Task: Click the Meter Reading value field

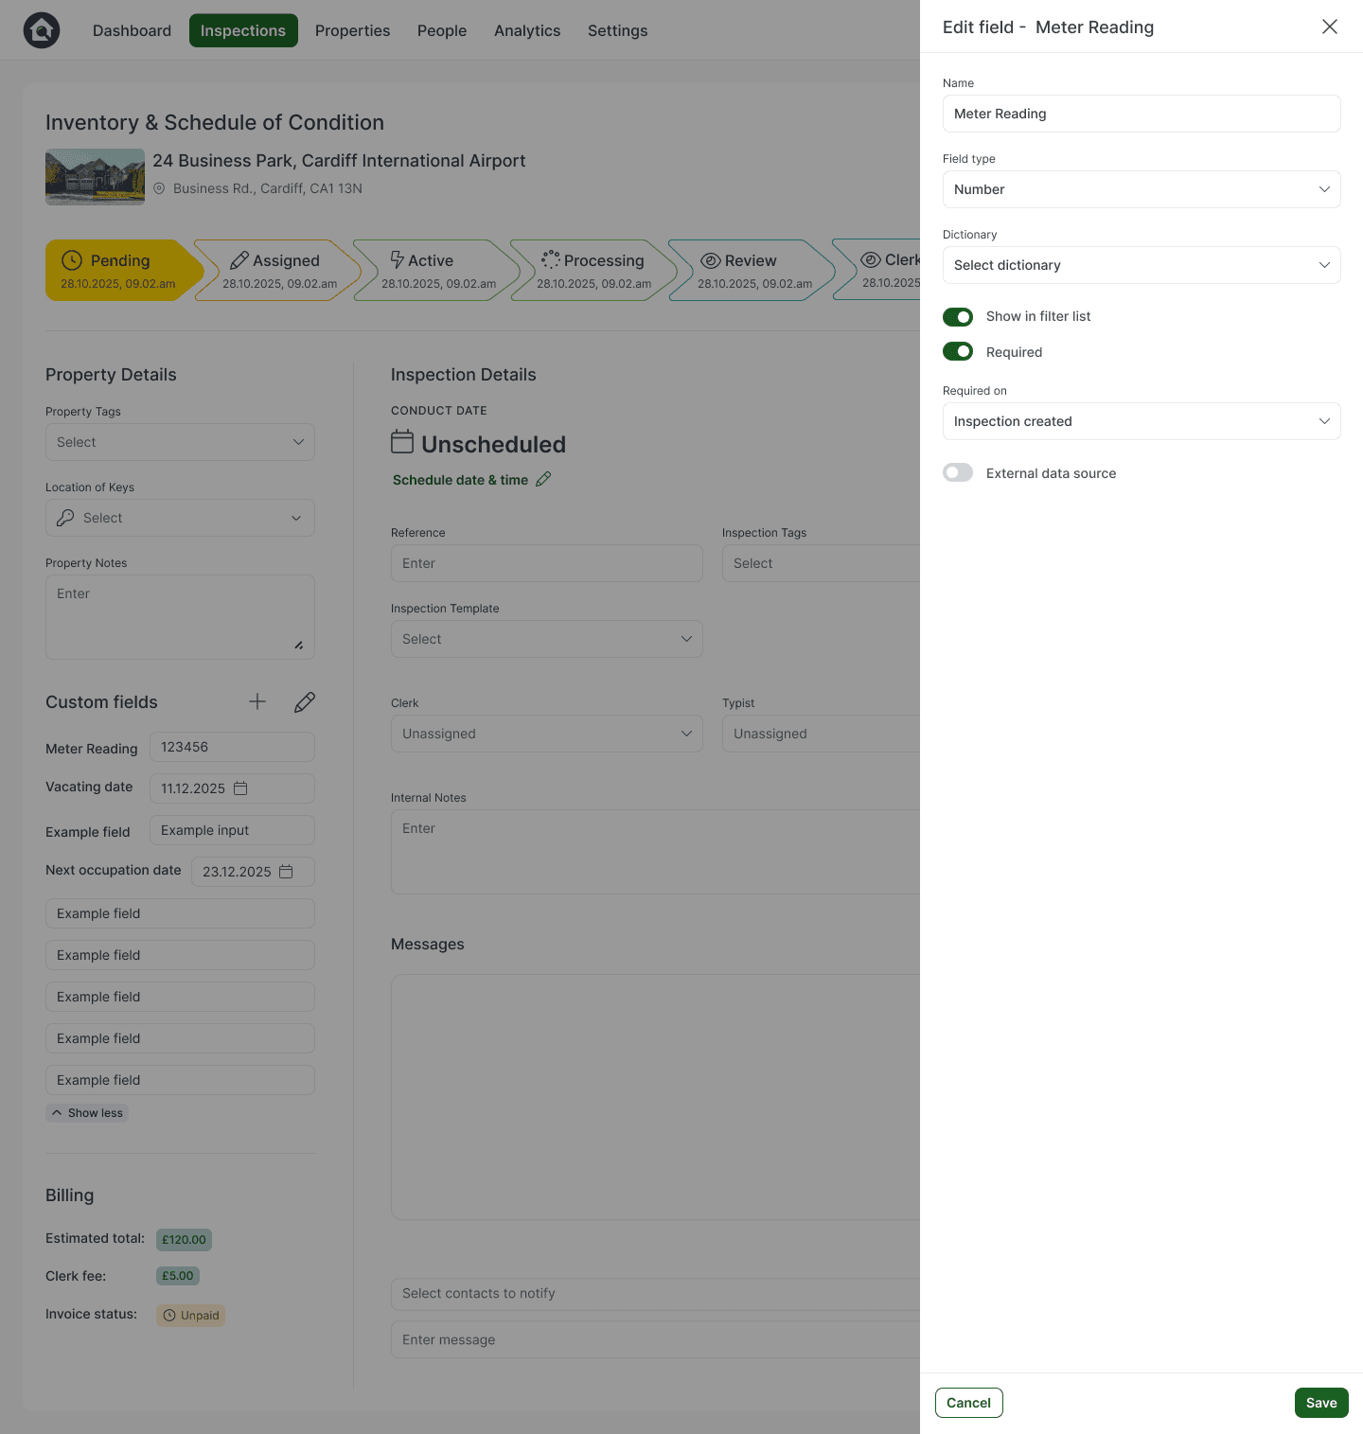Action: click(x=232, y=747)
